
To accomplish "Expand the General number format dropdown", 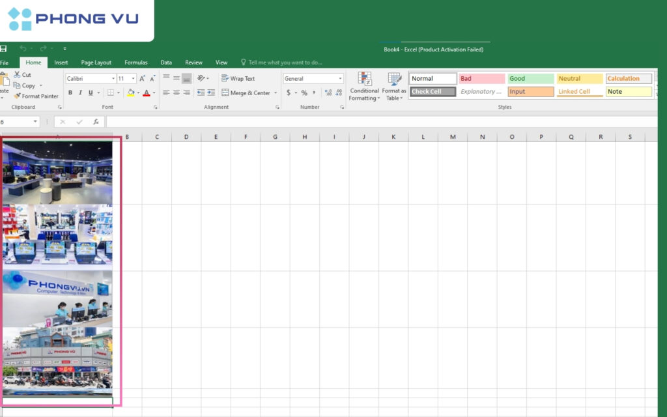I will pos(340,79).
